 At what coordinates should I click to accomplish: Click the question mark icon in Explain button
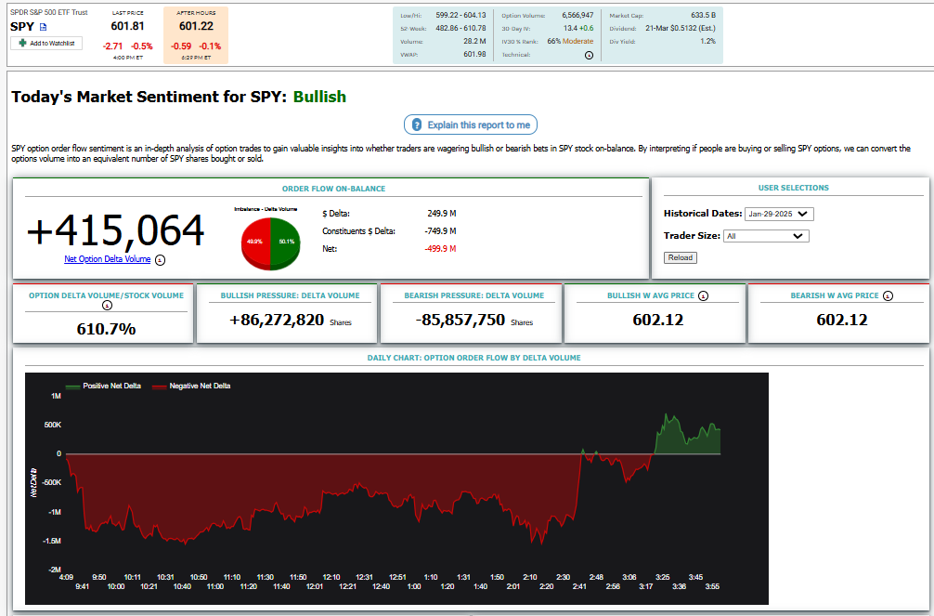(417, 125)
